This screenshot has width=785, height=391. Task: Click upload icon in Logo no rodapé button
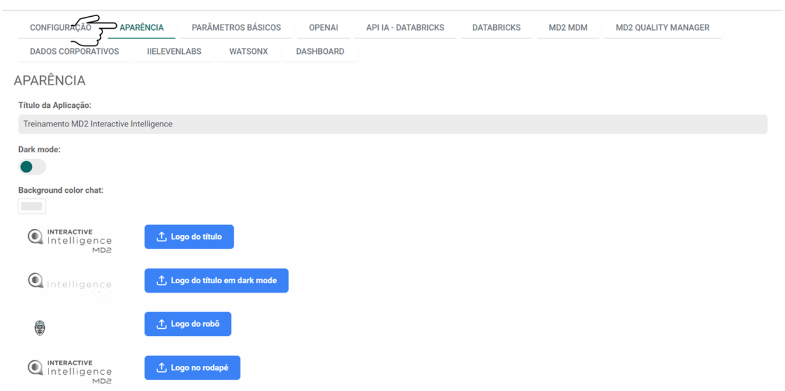(x=161, y=368)
